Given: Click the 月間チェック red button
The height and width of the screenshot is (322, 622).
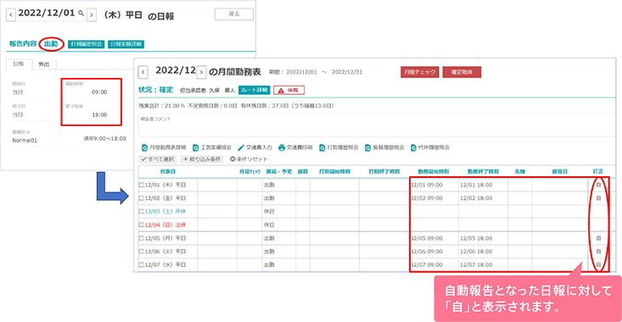Looking at the screenshot, I should tap(420, 72).
